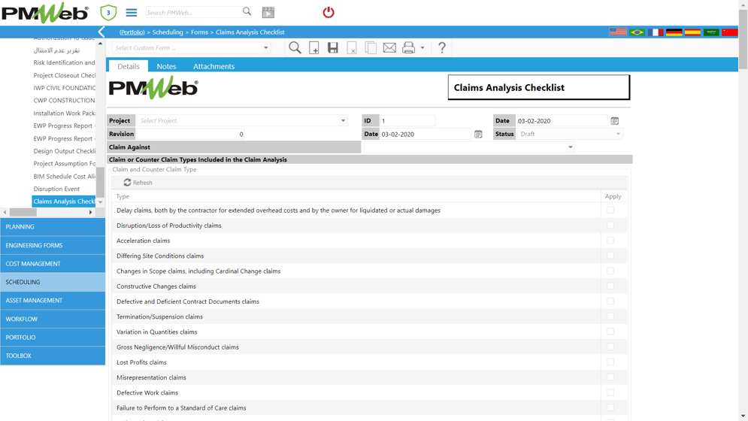Switch to the Notes tab
The image size is (748, 421).
click(x=166, y=66)
